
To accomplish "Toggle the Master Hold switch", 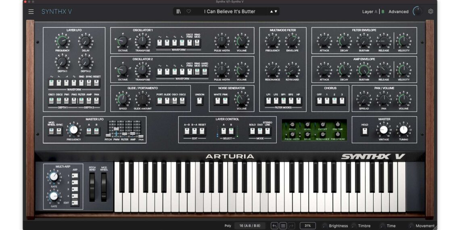I will pyautogui.click(x=365, y=131).
